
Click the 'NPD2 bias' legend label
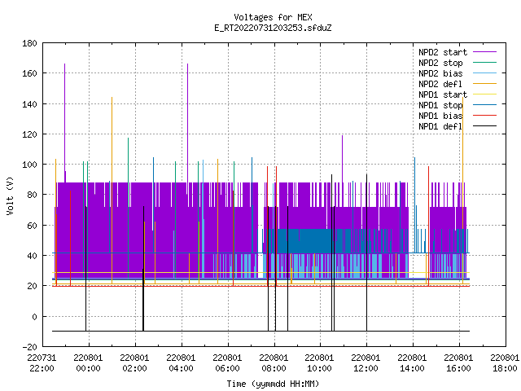[440, 73]
